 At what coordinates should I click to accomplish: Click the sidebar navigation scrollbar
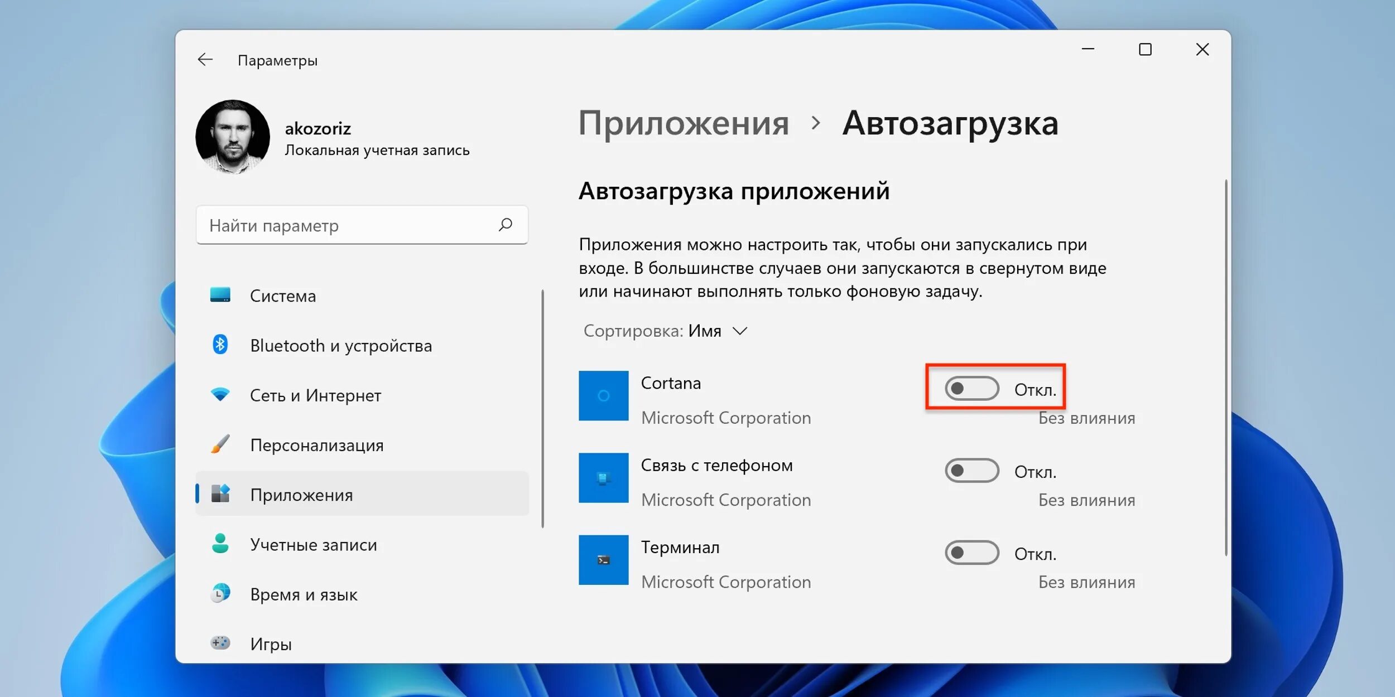[x=542, y=408]
